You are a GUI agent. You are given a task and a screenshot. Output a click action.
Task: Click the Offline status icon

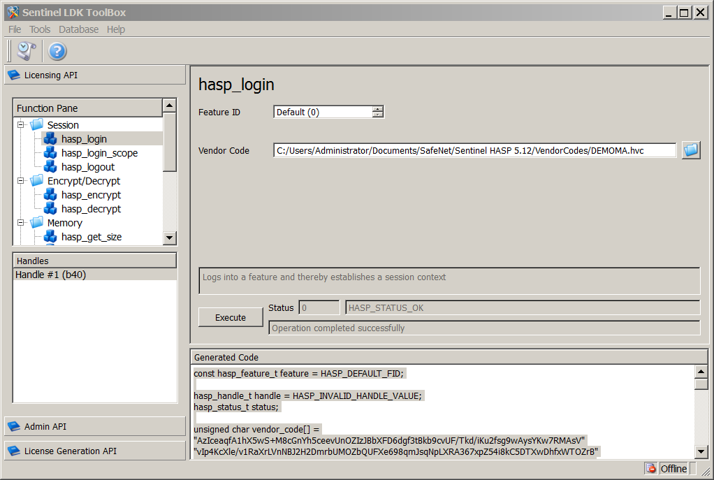(x=650, y=468)
